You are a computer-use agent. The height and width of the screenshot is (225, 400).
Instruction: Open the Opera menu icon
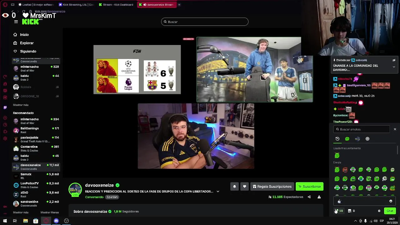[5, 5]
